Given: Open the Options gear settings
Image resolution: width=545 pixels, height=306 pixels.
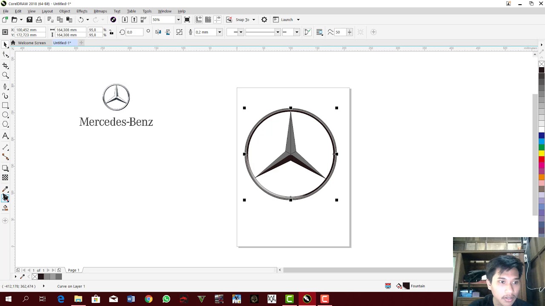Looking at the screenshot, I should pyautogui.click(x=264, y=20).
